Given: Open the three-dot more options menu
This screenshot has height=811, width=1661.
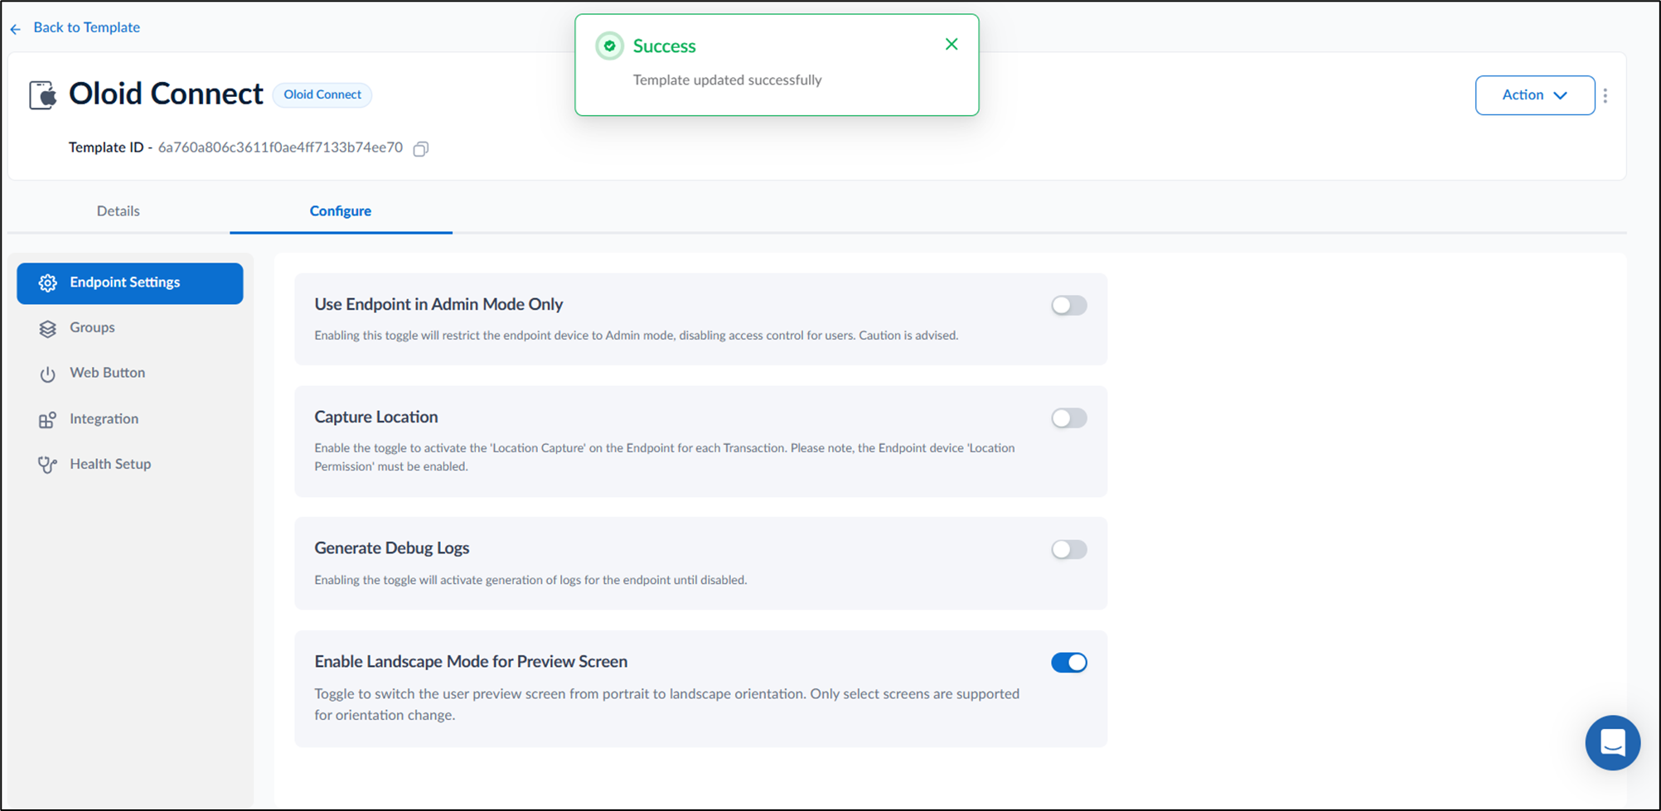Looking at the screenshot, I should click(x=1605, y=95).
